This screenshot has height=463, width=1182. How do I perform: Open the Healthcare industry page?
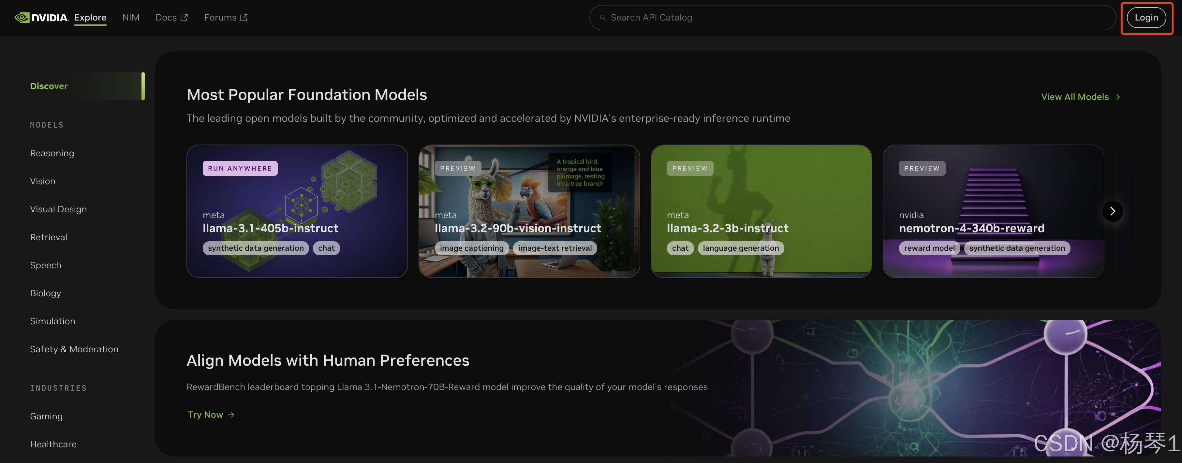pyautogui.click(x=53, y=444)
